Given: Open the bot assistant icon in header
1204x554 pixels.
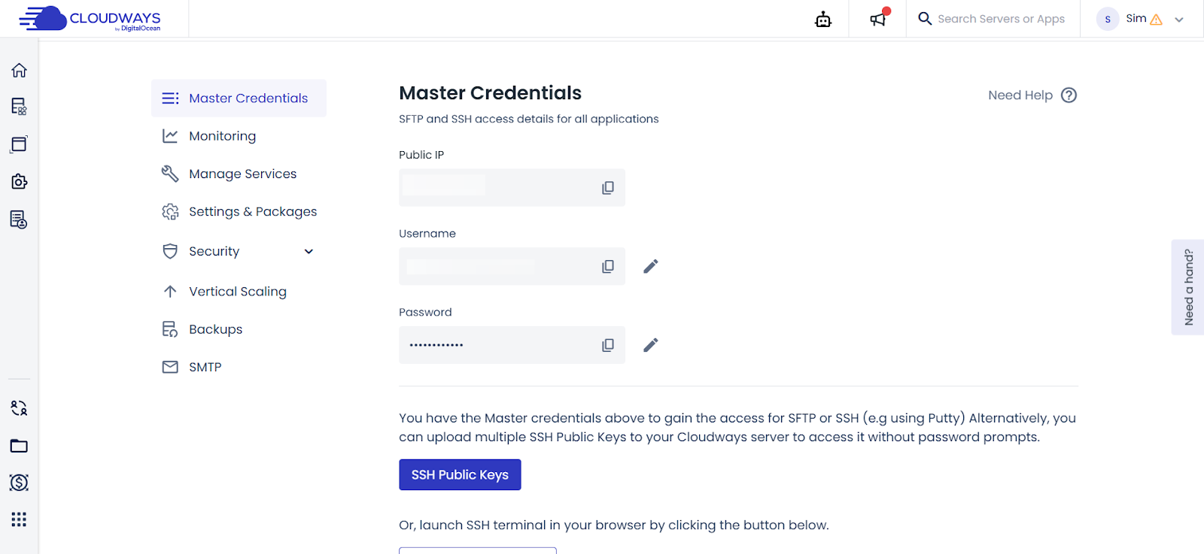Looking at the screenshot, I should point(823,20).
